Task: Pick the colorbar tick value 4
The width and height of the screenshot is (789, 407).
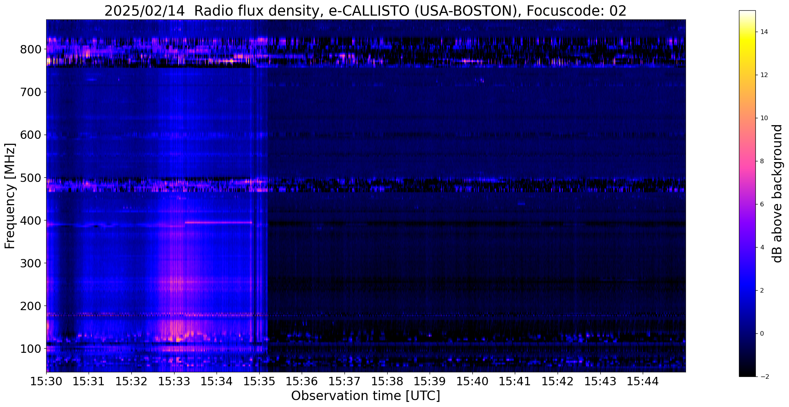Action: pyautogui.click(x=762, y=248)
